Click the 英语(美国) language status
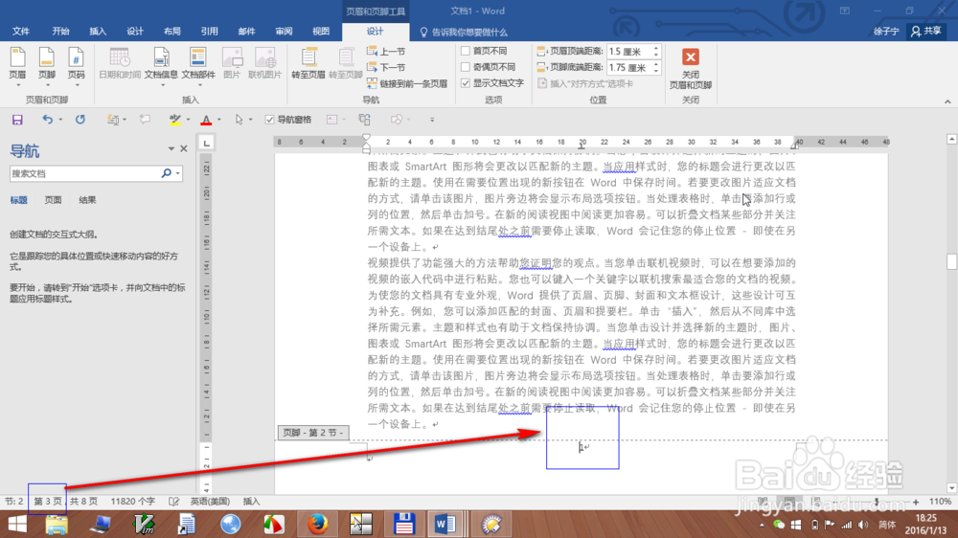Screen dimensions: 958x538 [210, 502]
